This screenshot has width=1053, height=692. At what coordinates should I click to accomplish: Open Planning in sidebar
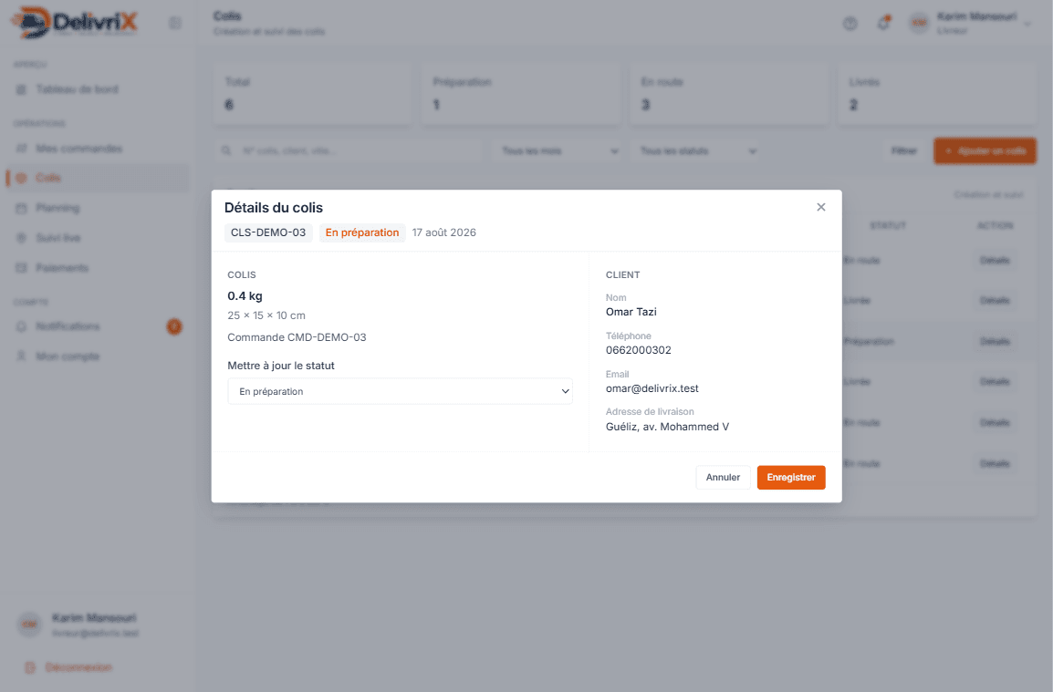[x=98, y=208]
